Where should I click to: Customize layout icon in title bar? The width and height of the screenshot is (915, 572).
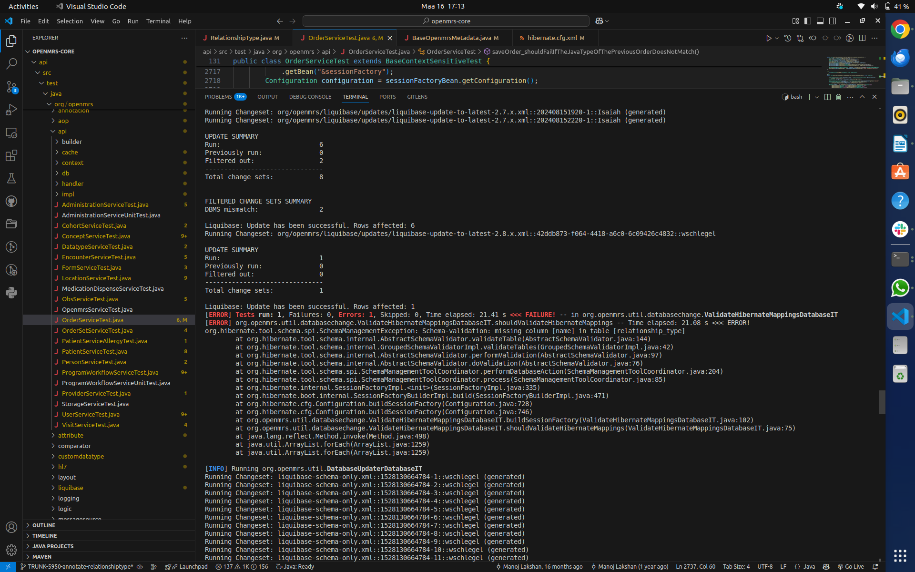[795, 21]
